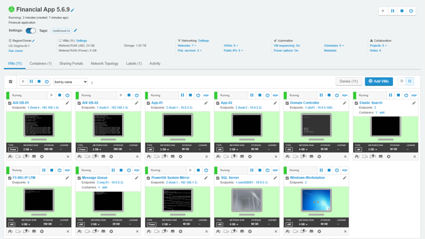Viewport: 425px width, 239px height.
Task: Remove AIX DB-02 with its X icon
Action: point(137,157)
